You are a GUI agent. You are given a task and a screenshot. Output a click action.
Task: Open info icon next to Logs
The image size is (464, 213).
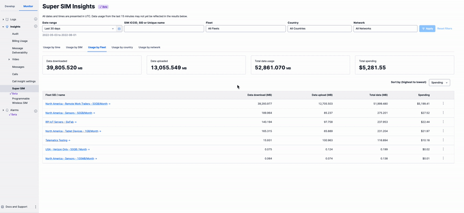tap(35, 19)
